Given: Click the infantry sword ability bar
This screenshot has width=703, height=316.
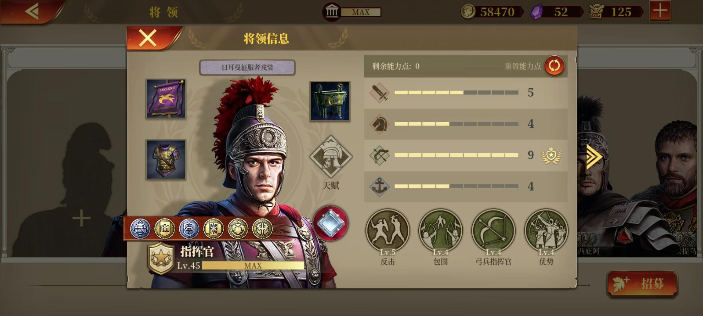Looking at the screenshot, I should pos(466,93).
